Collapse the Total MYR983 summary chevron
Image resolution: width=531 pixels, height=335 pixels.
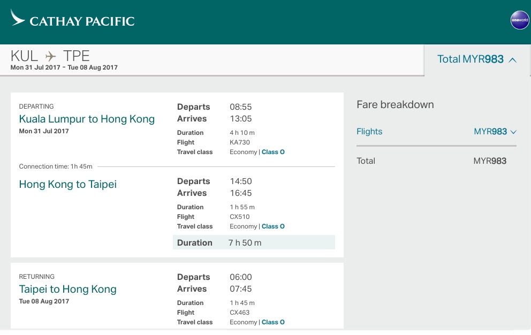(513, 60)
